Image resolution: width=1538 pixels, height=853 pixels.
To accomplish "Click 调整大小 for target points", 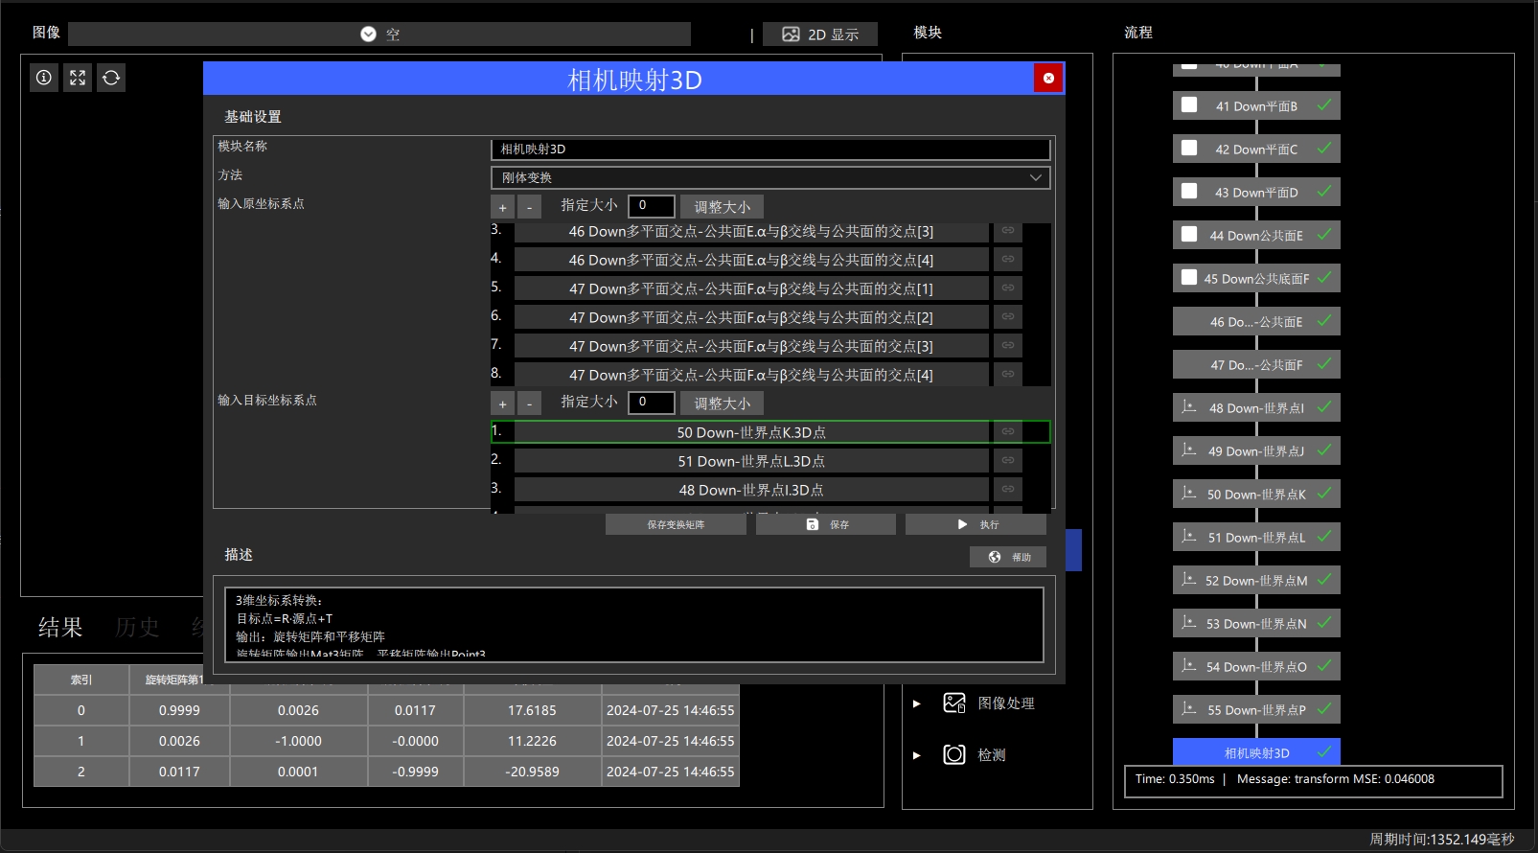I will point(723,403).
